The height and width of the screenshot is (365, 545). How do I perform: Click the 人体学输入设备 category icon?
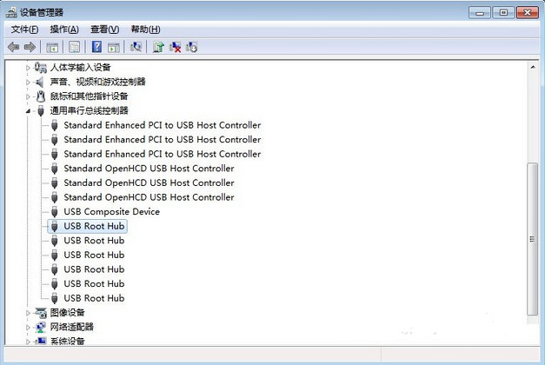tap(40, 68)
